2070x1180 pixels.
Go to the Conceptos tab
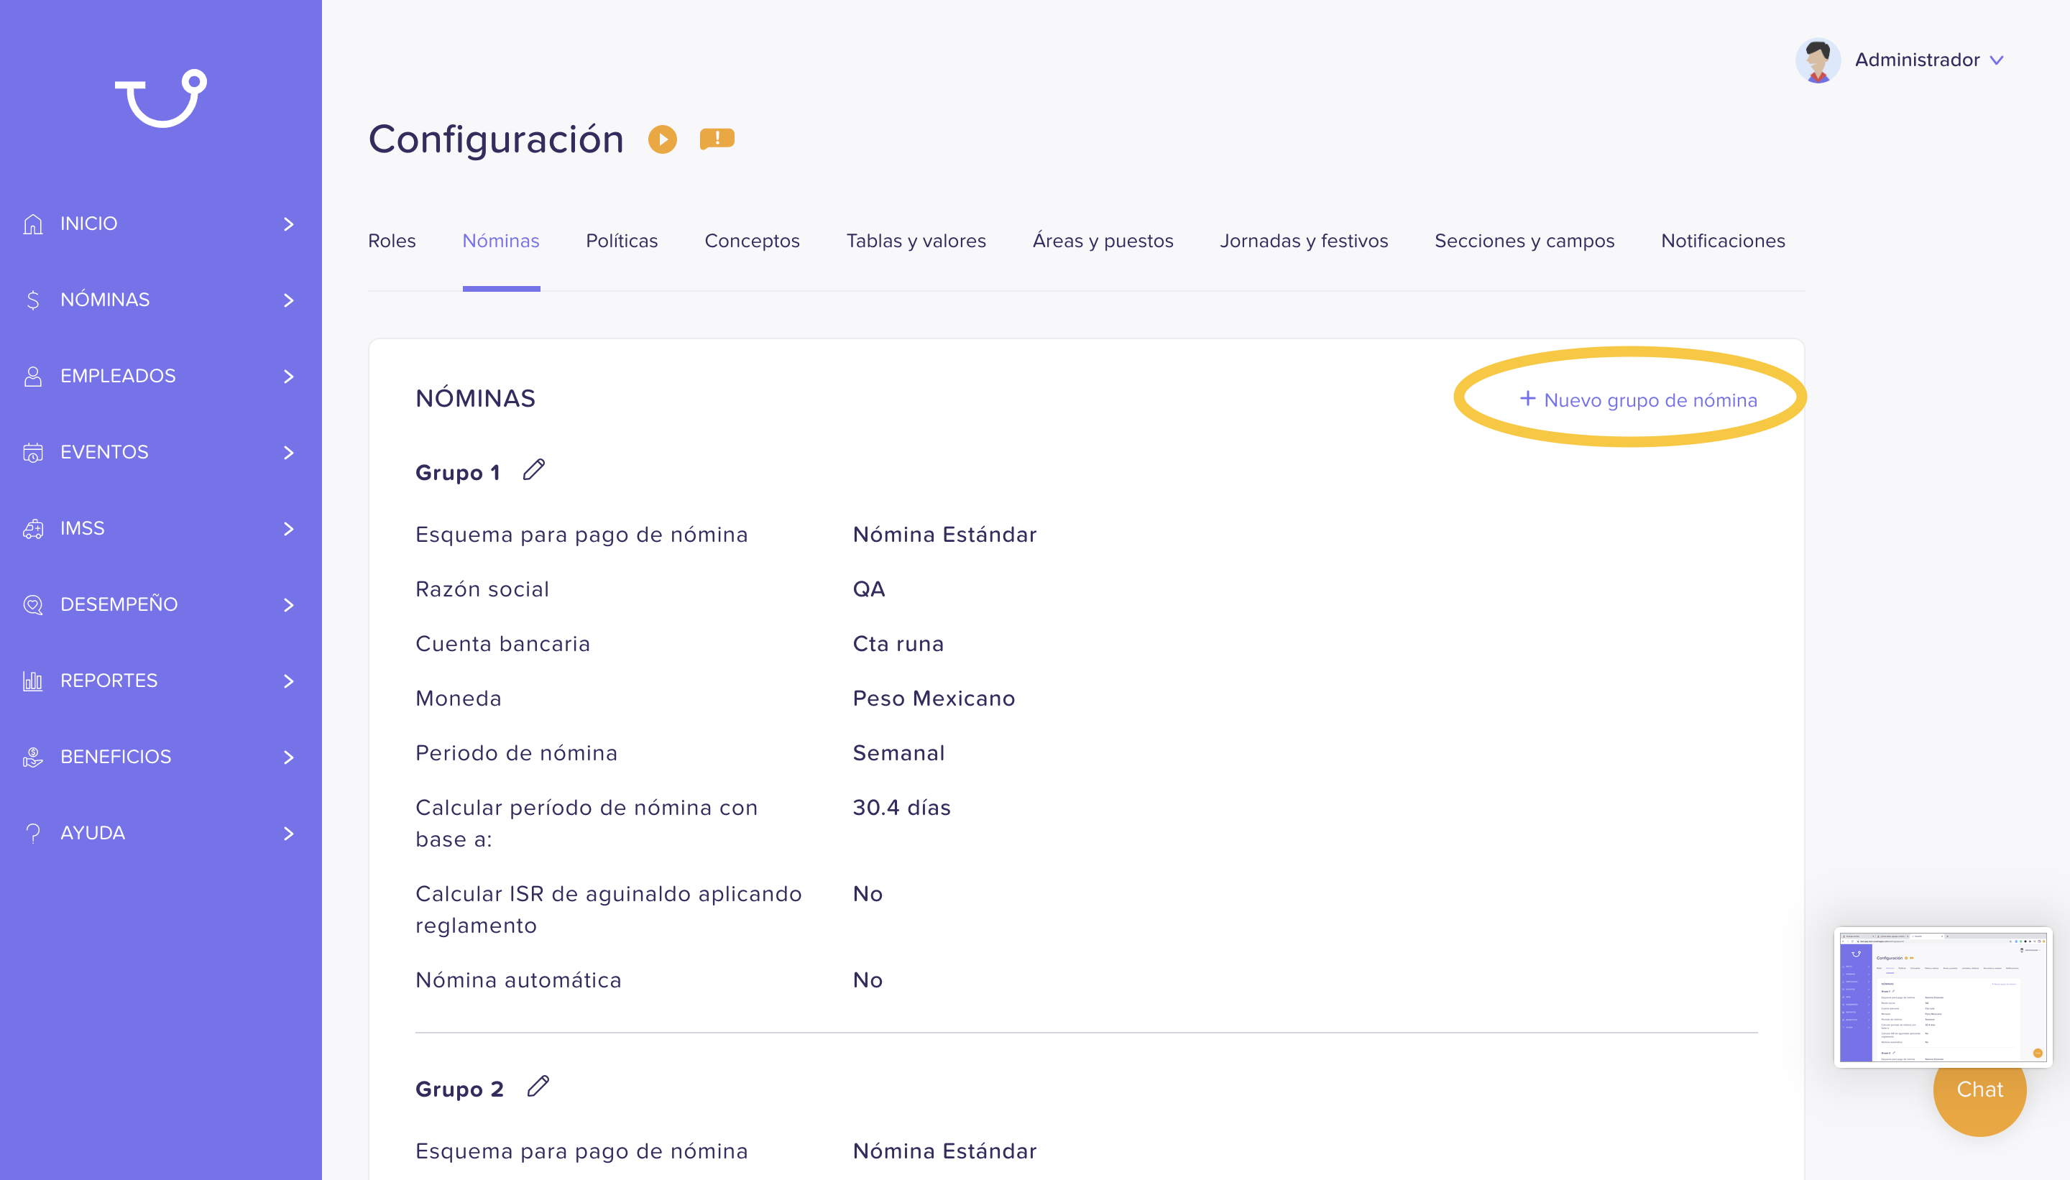(752, 241)
